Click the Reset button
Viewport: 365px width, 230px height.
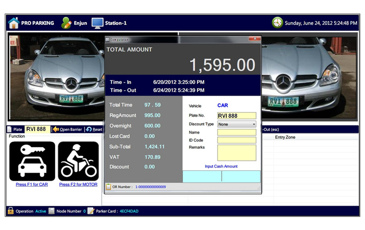click(x=94, y=130)
